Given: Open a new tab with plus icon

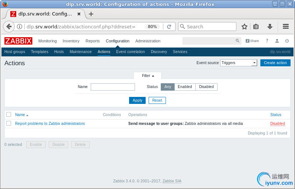Looking at the screenshot, I should pyautogui.click(x=91, y=14).
